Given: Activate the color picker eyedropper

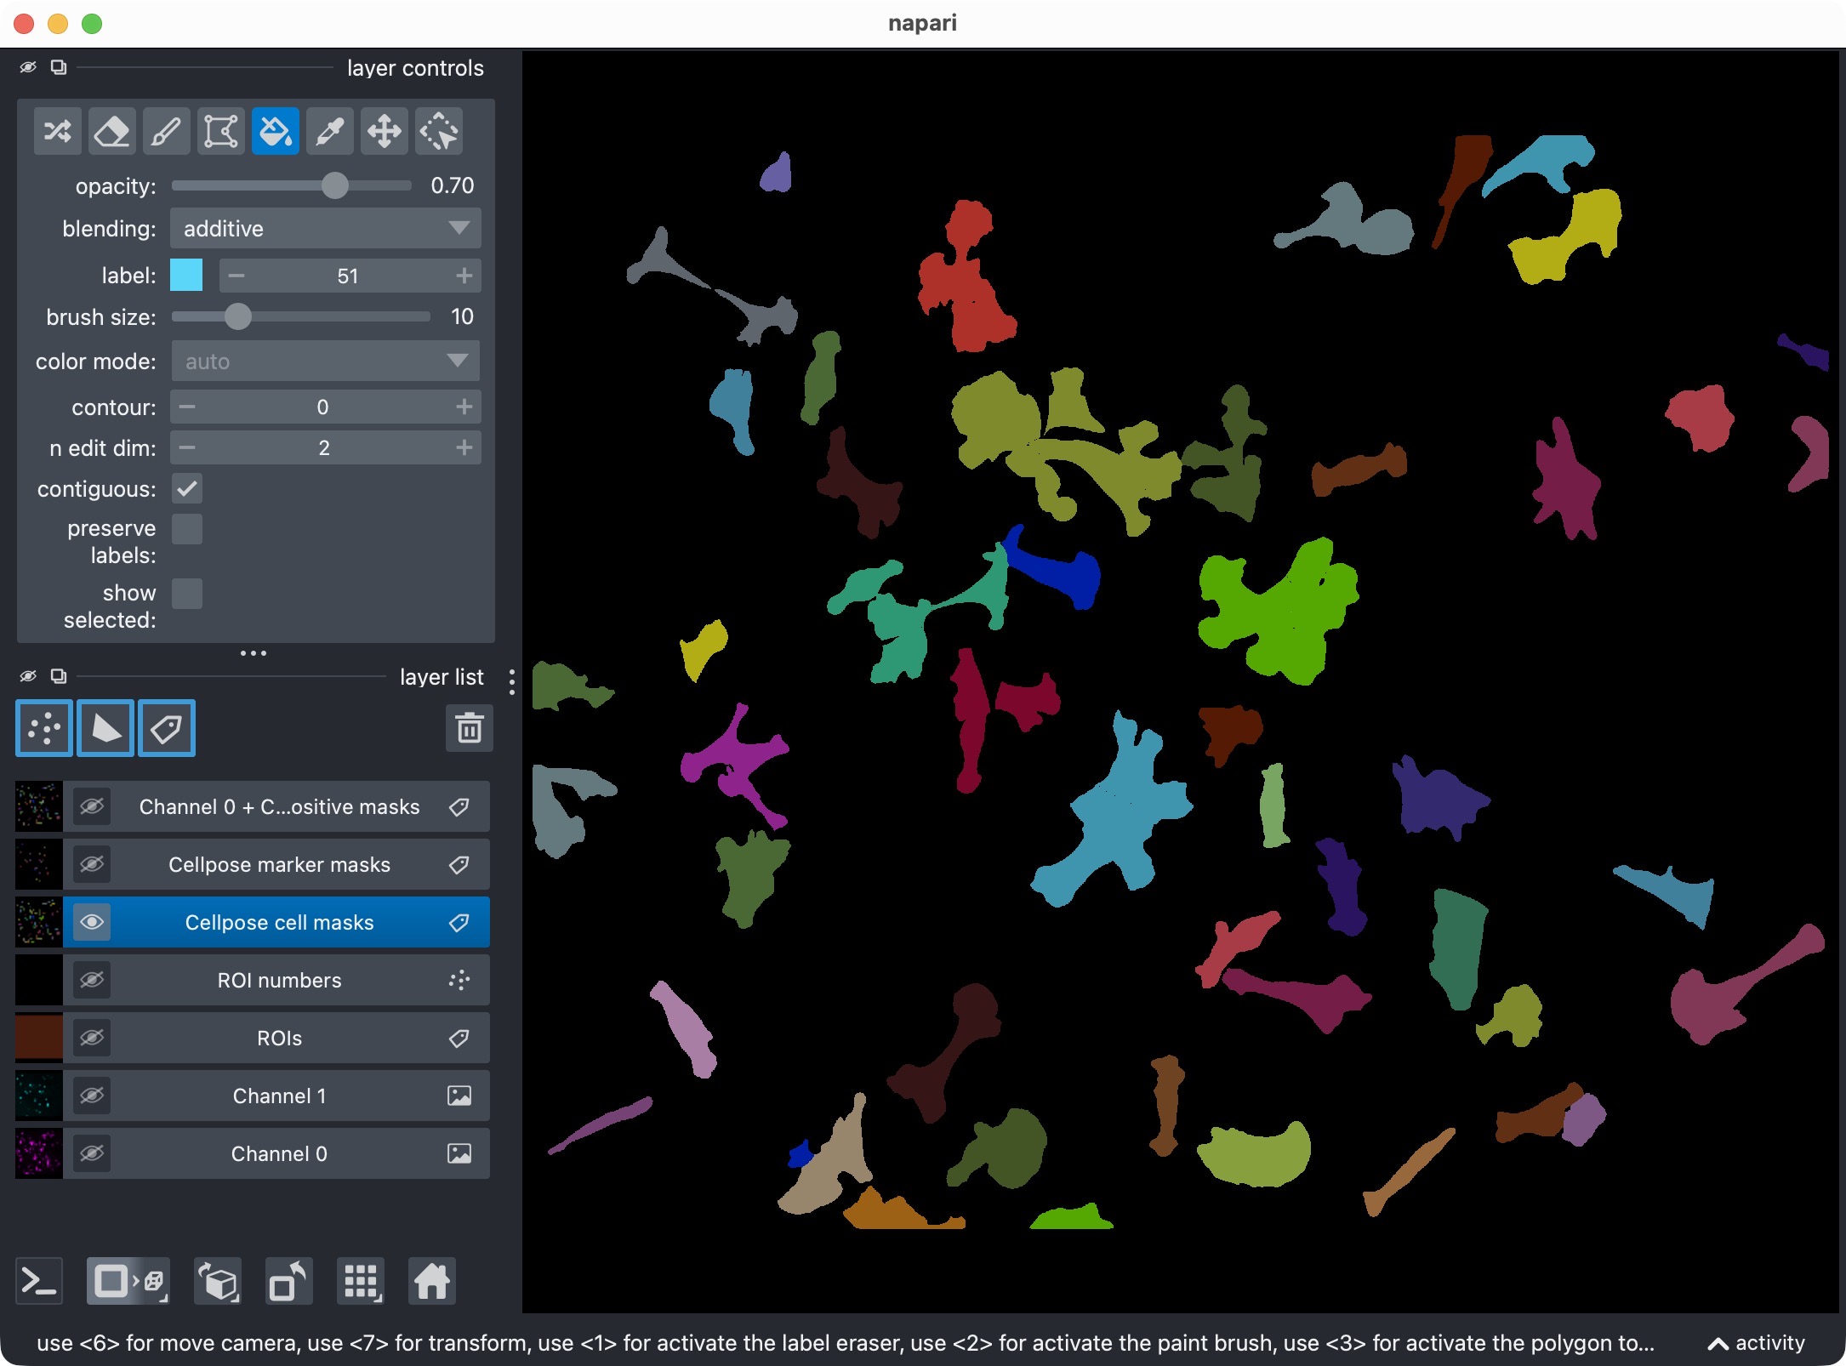Looking at the screenshot, I should pos(330,132).
